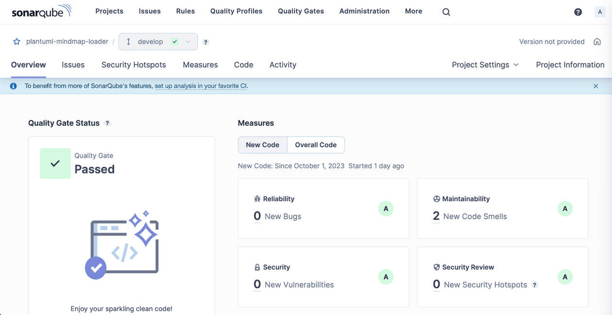Dismiss the CI setup banner
612x315 pixels.
[x=595, y=86]
